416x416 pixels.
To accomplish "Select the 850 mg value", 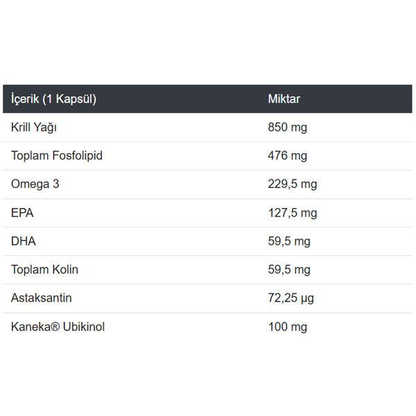I will coord(287,128).
